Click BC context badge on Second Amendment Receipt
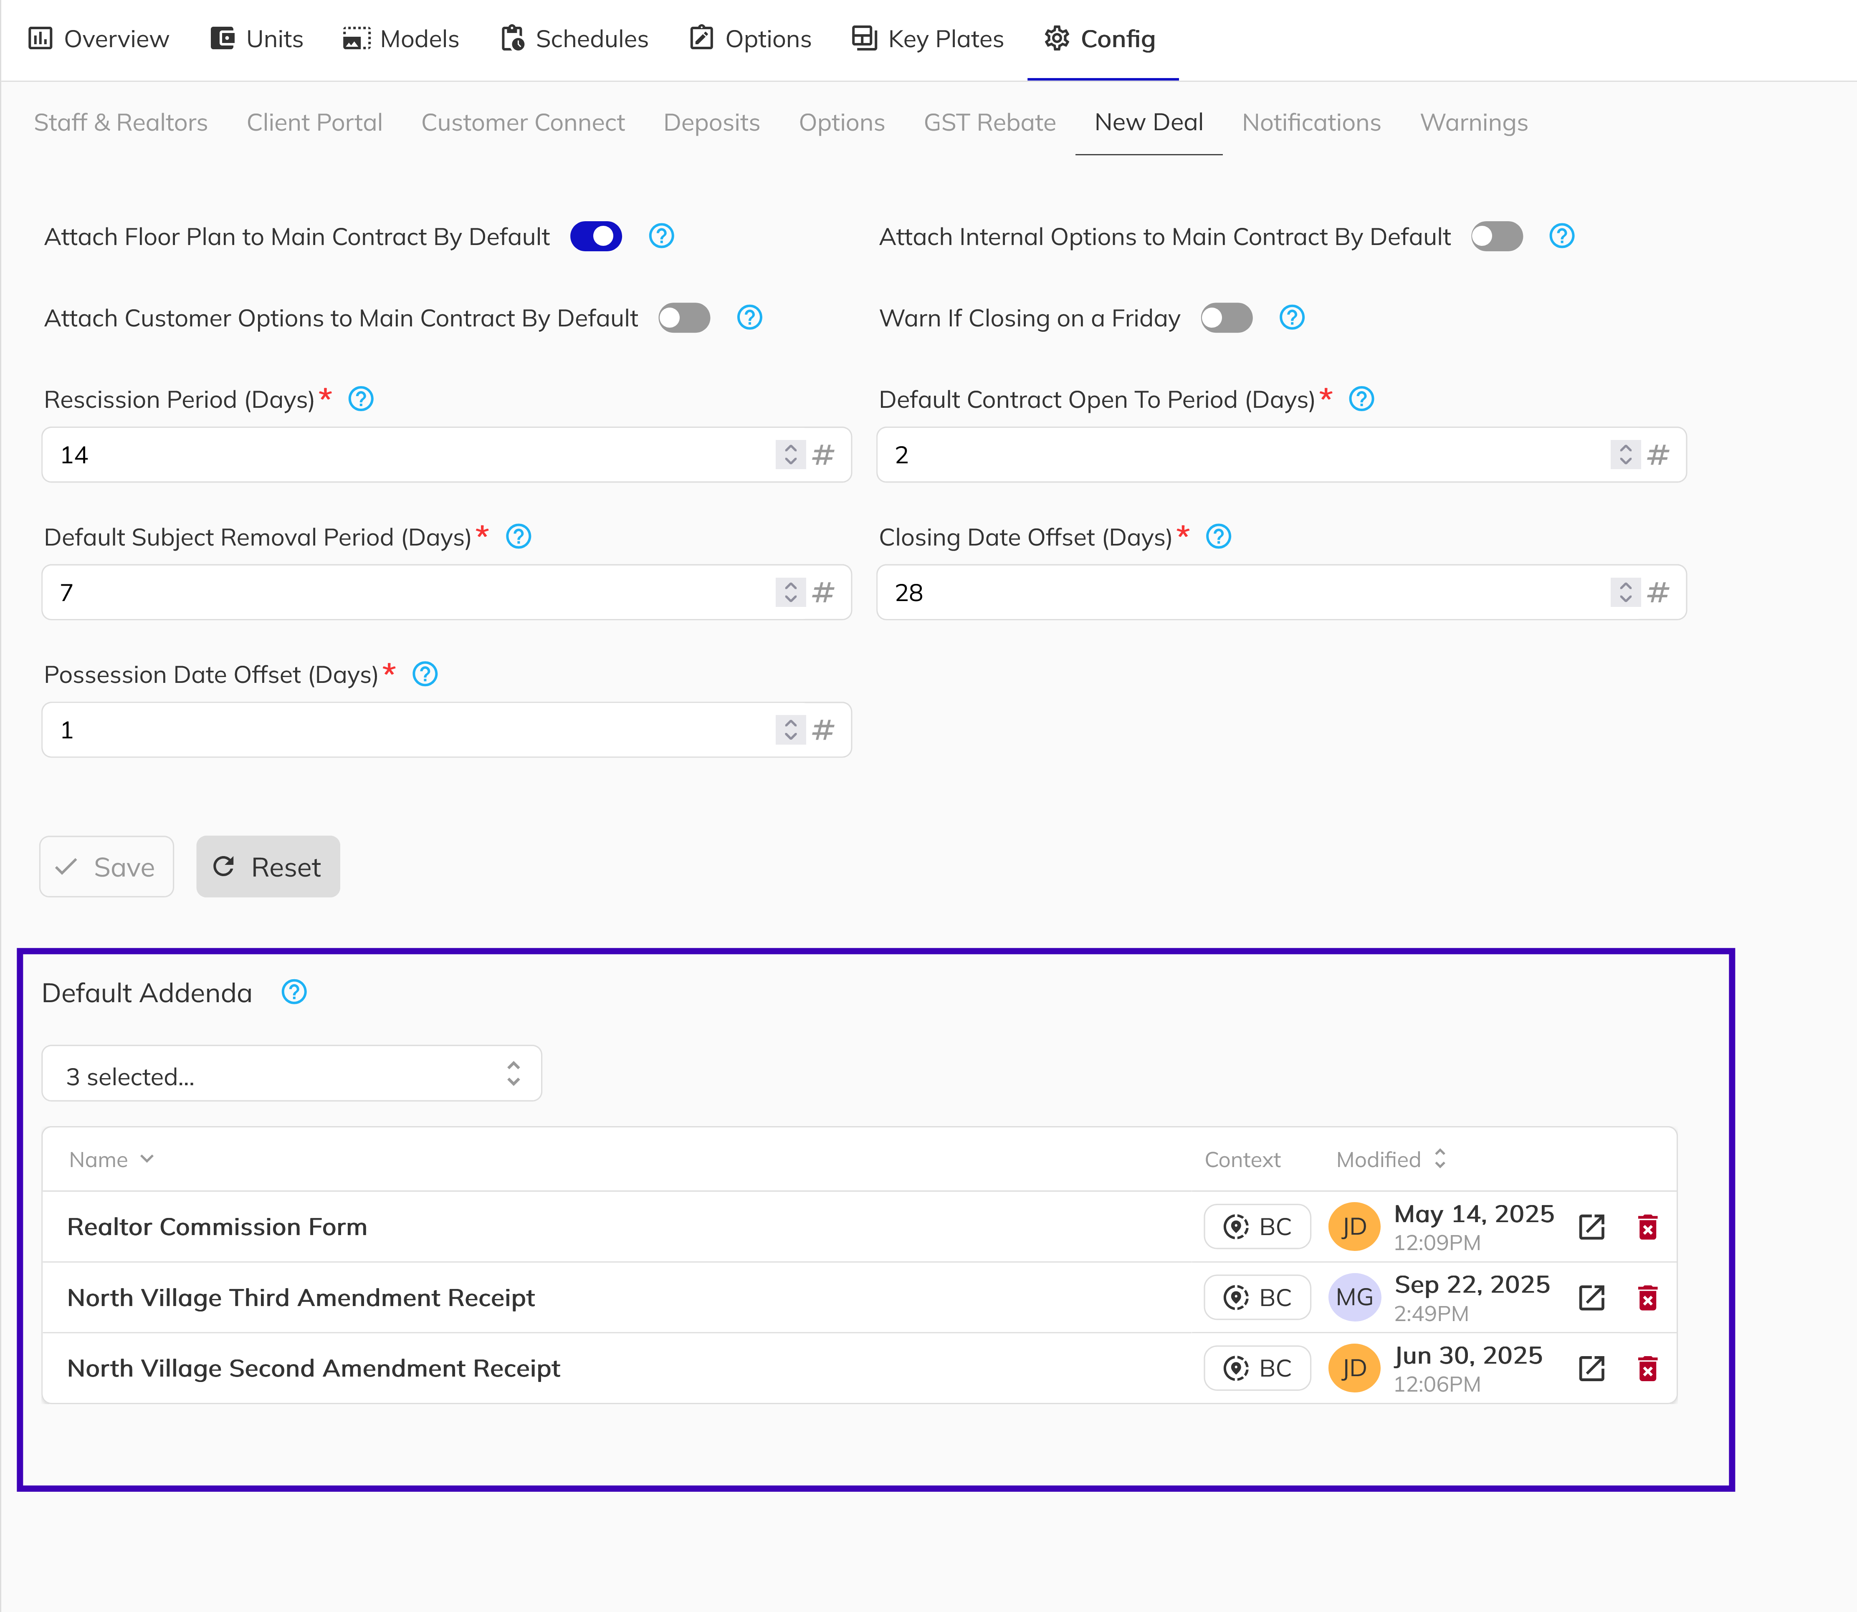This screenshot has width=1857, height=1612. (x=1257, y=1369)
